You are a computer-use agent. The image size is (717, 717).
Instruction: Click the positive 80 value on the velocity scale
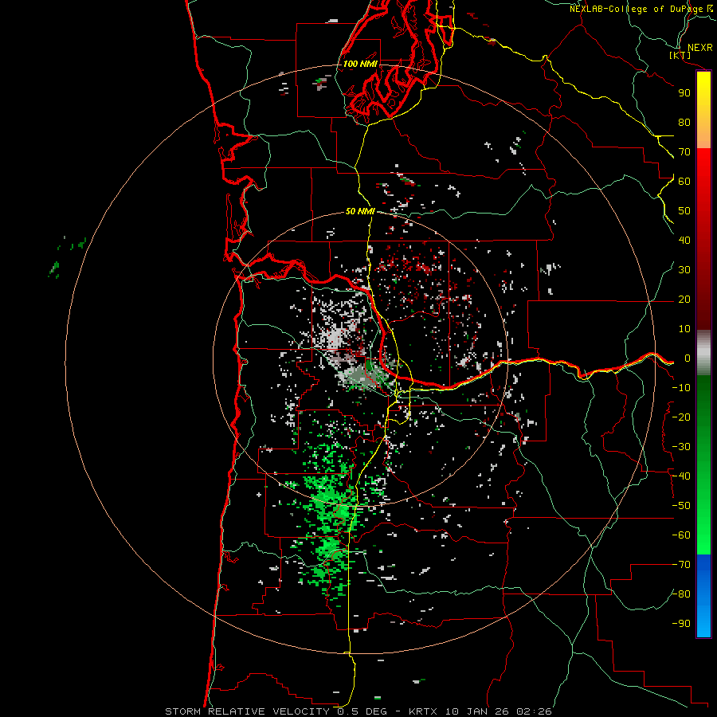[684, 122]
